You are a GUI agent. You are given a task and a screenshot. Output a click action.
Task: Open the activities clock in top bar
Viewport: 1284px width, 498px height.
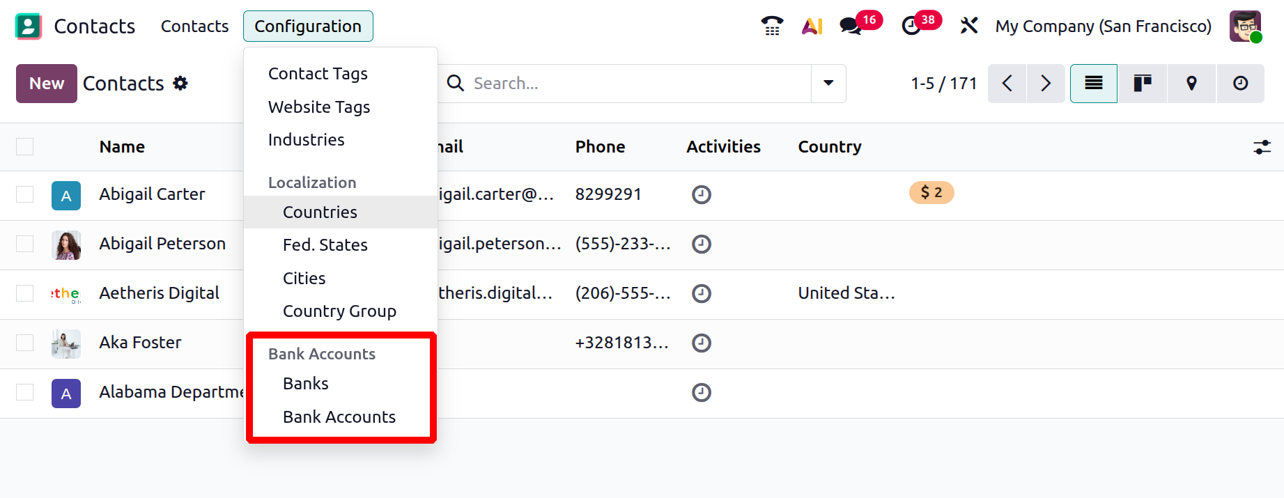tap(911, 26)
